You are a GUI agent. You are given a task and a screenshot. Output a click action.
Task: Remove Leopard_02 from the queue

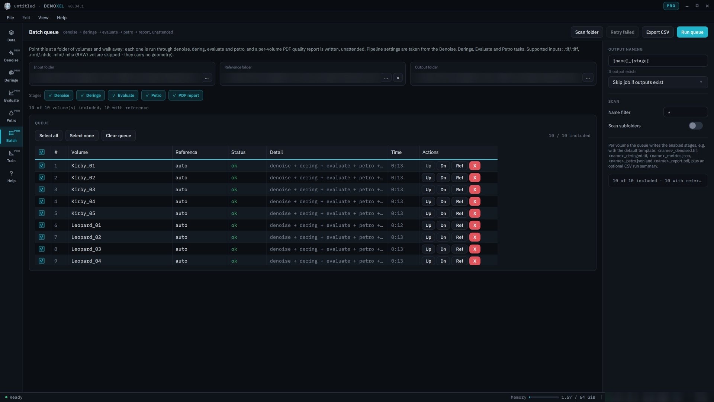(x=475, y=237)
